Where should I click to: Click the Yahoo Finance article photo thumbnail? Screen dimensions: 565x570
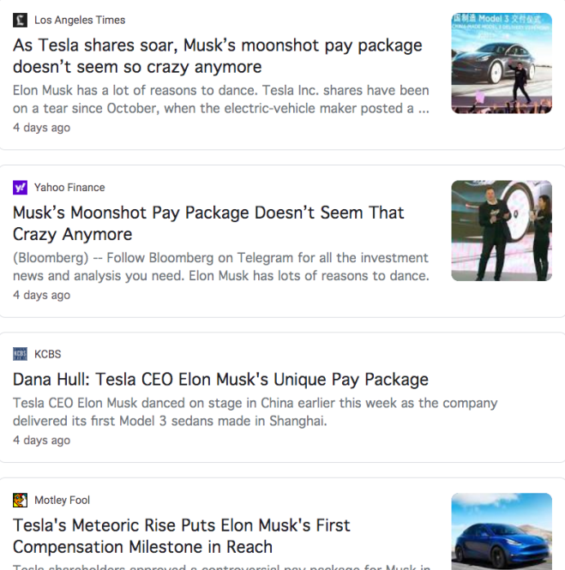501,231
